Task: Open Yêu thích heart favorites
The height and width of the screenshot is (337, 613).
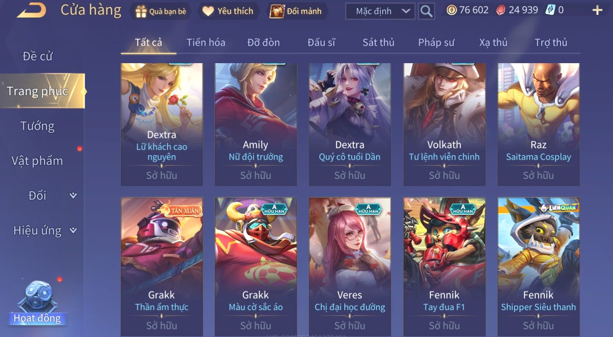Action: click(208, 11)
